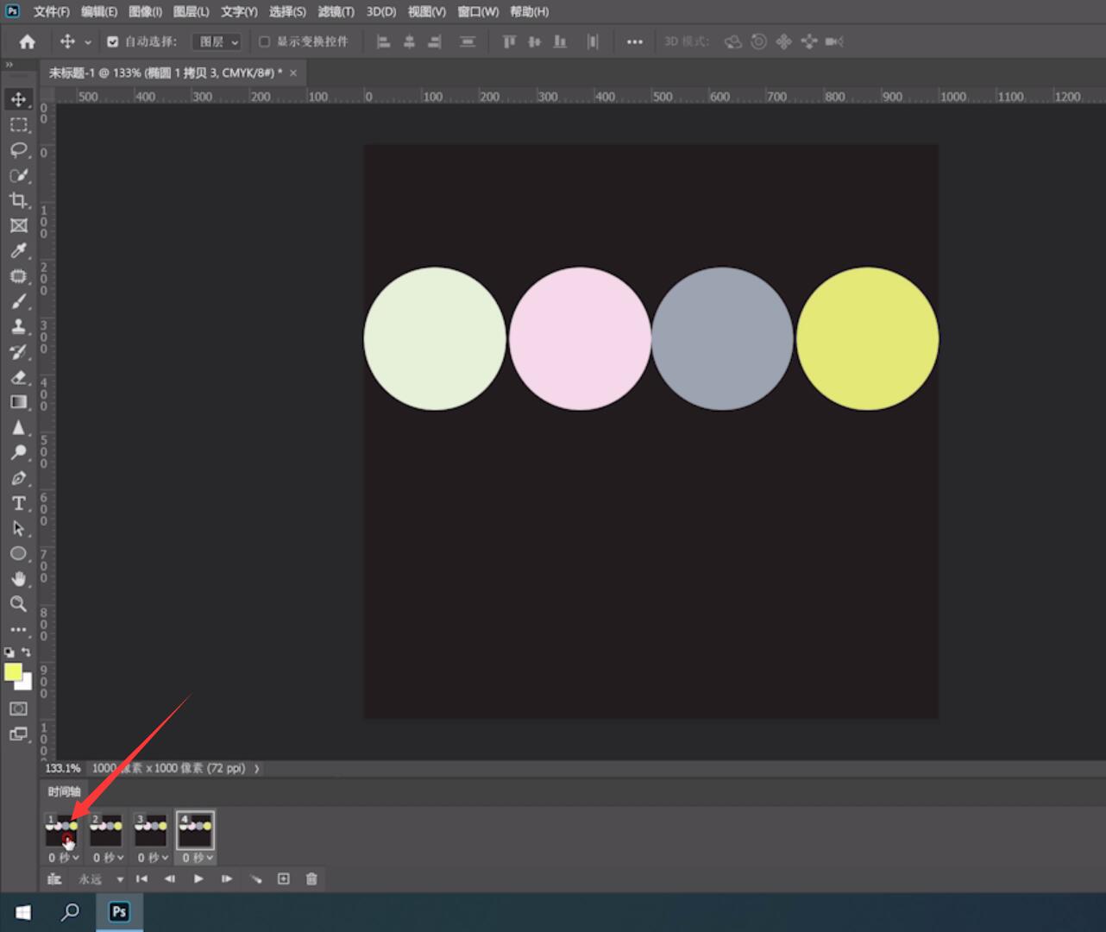Viewport: 1106px width, 932px height.
Task: Align horizontal centers icon in options bar
Action: (x=409, y=41)
